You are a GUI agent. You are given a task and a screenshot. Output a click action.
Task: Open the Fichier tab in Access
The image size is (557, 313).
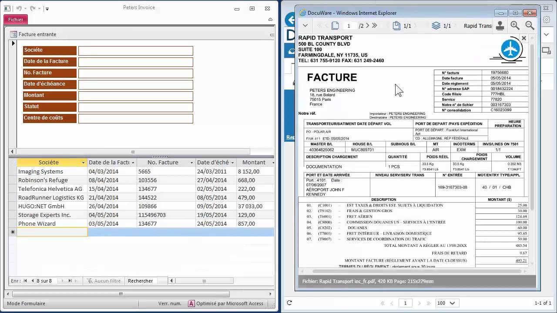pos(16,19)
